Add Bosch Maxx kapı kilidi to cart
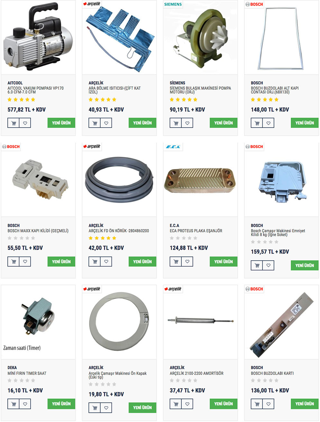320x422 pixels. pyautogui.click(x=14, y=262)
